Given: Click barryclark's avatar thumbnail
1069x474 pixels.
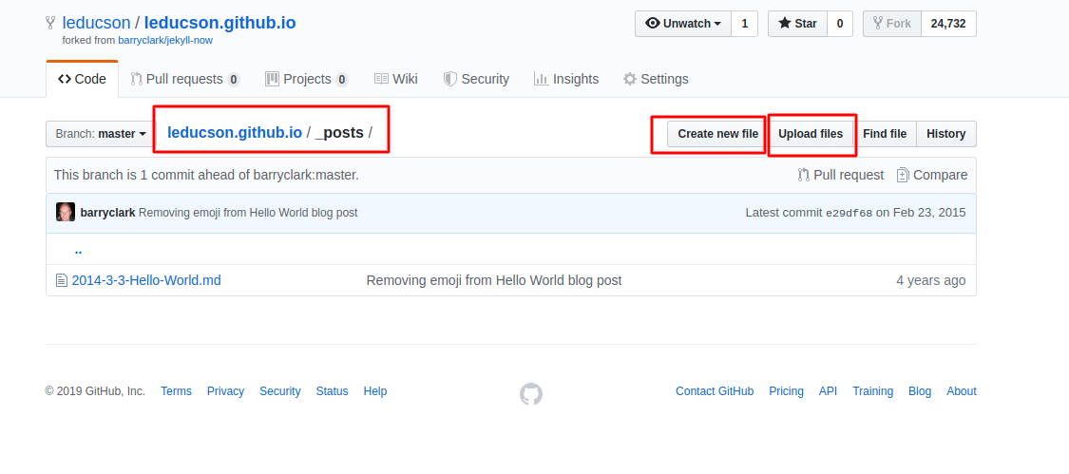Looking at the screenshot, I should (x=66, y=213).
